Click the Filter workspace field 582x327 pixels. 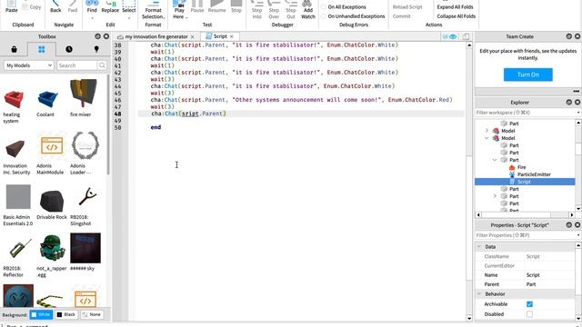click(525, 113)
